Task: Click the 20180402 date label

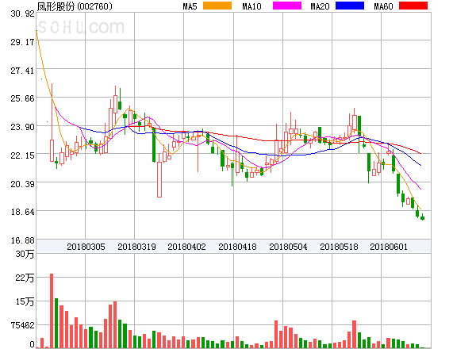Action: [x=186, y=247]
